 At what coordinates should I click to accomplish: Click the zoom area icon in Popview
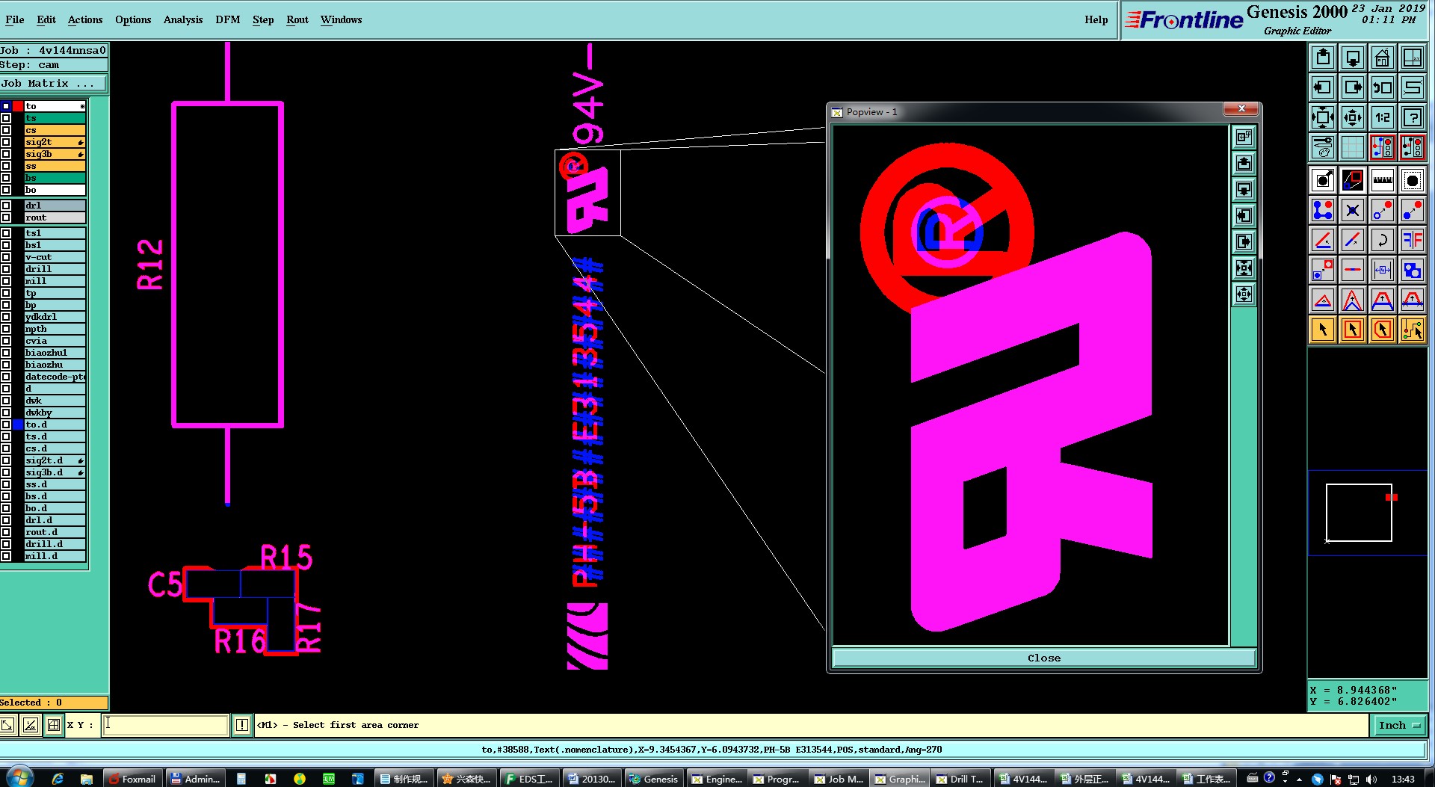coord(1244,137)
